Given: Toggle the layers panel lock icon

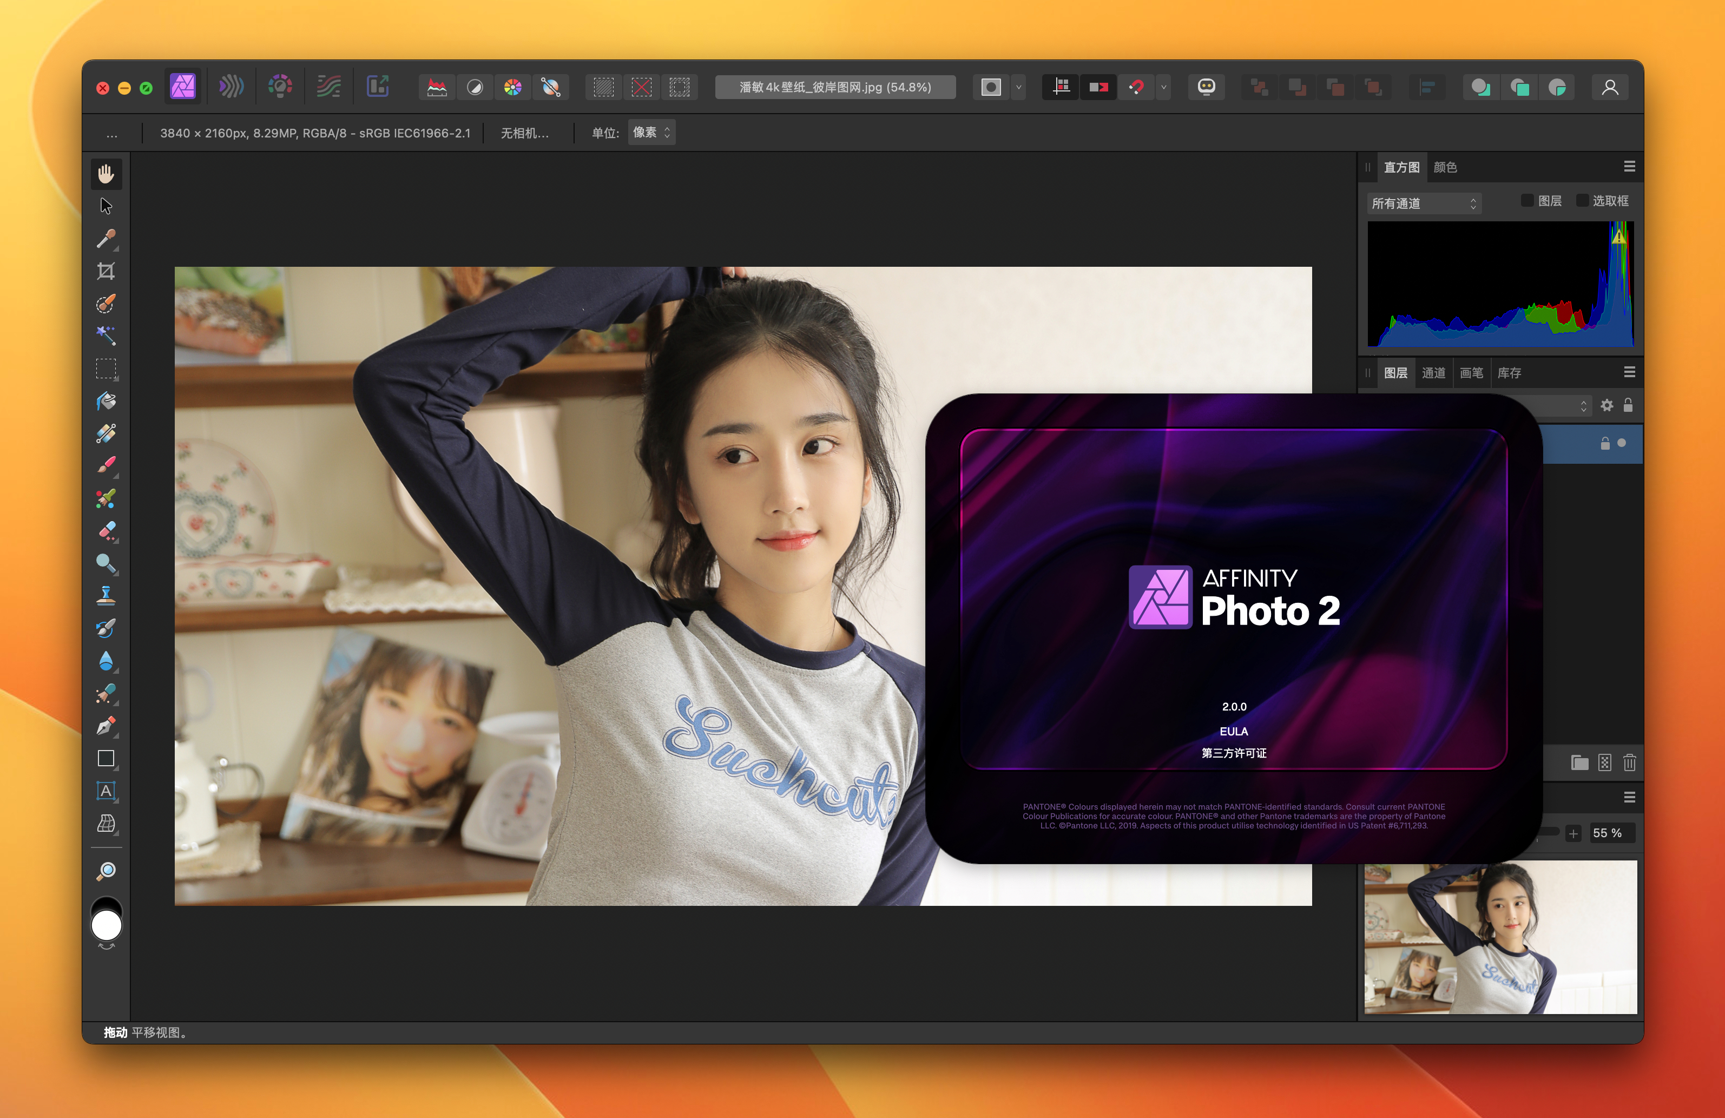Looking at the screenshot, I should 1628,405.
